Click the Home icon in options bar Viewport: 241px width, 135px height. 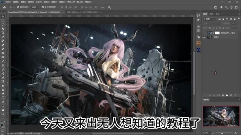point(4,7)
